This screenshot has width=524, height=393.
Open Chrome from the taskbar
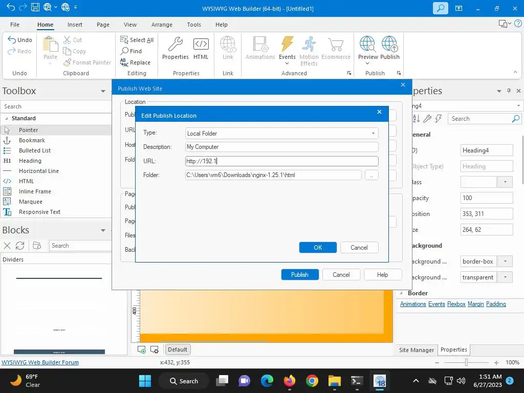[x=312, y=381]
